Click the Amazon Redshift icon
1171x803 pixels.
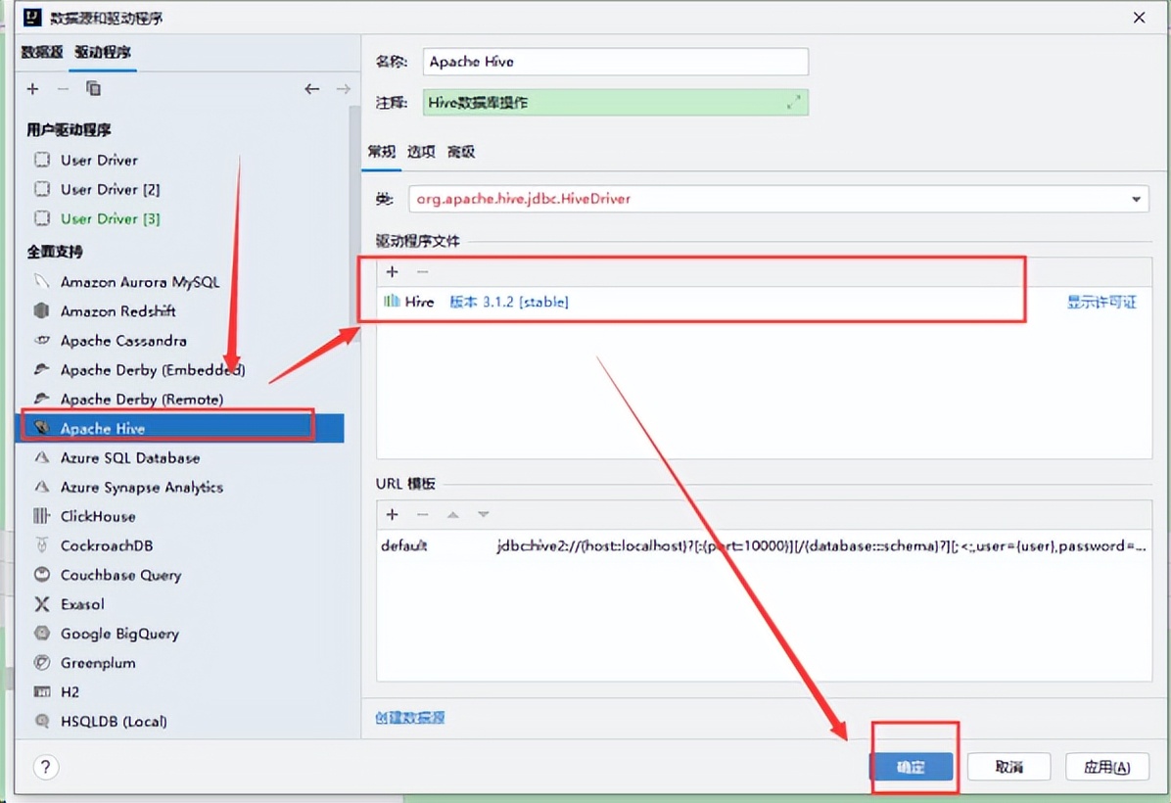42,310
